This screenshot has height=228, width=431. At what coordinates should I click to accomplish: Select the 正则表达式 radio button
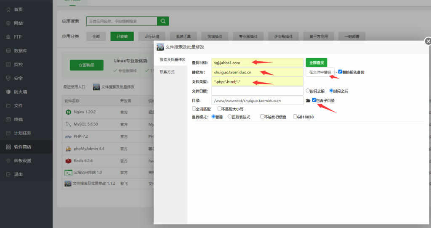pyautogui.click(x=230, y=117)
